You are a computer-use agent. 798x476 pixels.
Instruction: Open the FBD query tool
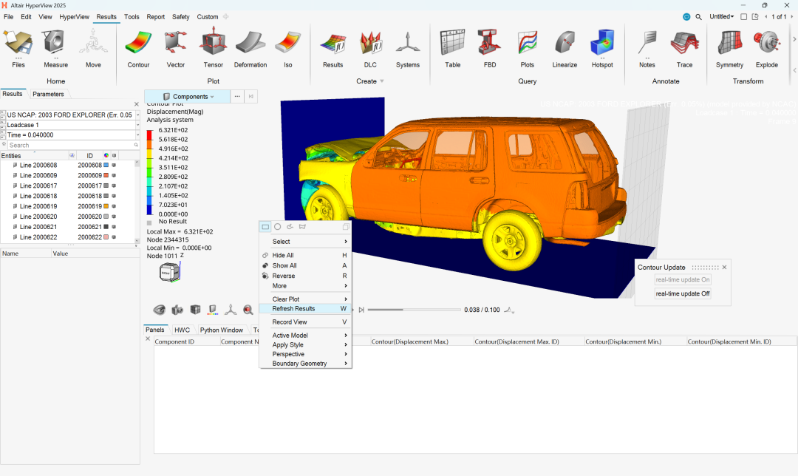490,48
